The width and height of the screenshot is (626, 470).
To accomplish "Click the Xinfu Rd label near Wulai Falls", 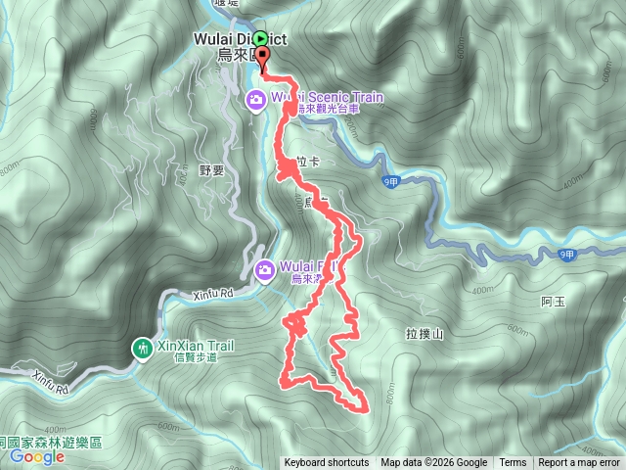I will pyautogui.click(x=213, y=294).
